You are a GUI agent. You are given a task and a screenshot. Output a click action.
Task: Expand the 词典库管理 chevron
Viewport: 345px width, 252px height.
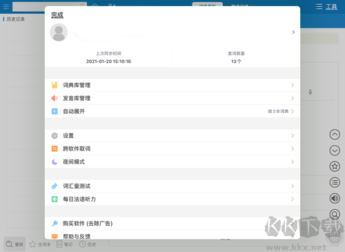293,85
